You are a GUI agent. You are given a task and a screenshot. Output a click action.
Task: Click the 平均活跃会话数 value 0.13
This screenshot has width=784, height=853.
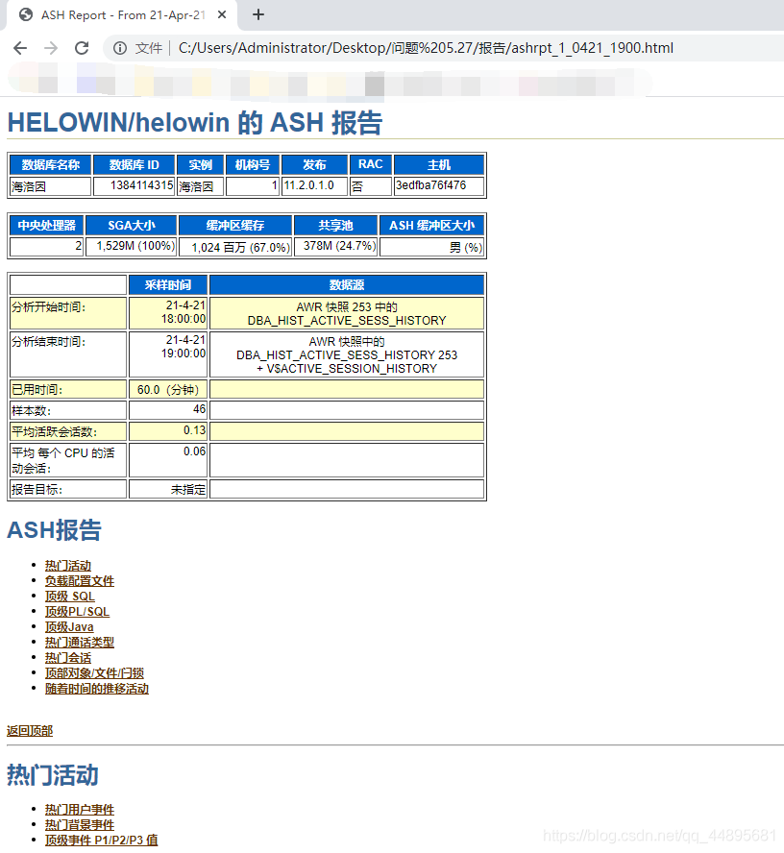(x=168, y=431)
